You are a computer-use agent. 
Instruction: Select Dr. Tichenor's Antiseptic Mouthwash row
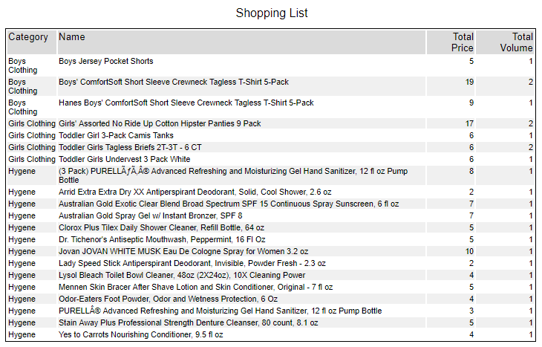pos(163,239)
